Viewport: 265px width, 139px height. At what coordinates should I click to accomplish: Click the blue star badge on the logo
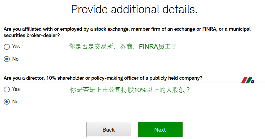click(253, 82)
